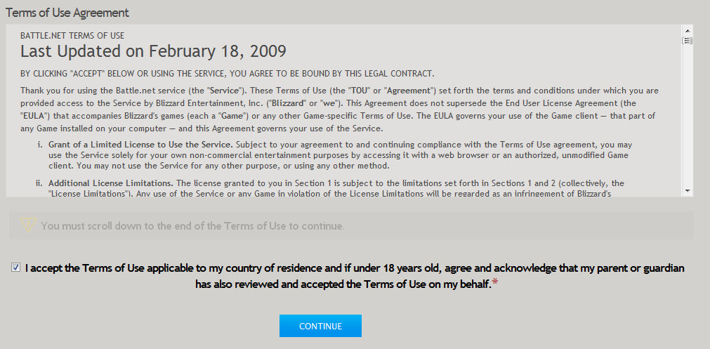
Task: Click the red required asterisk after 'behalf.'
Action: click(x=494, y=284)
